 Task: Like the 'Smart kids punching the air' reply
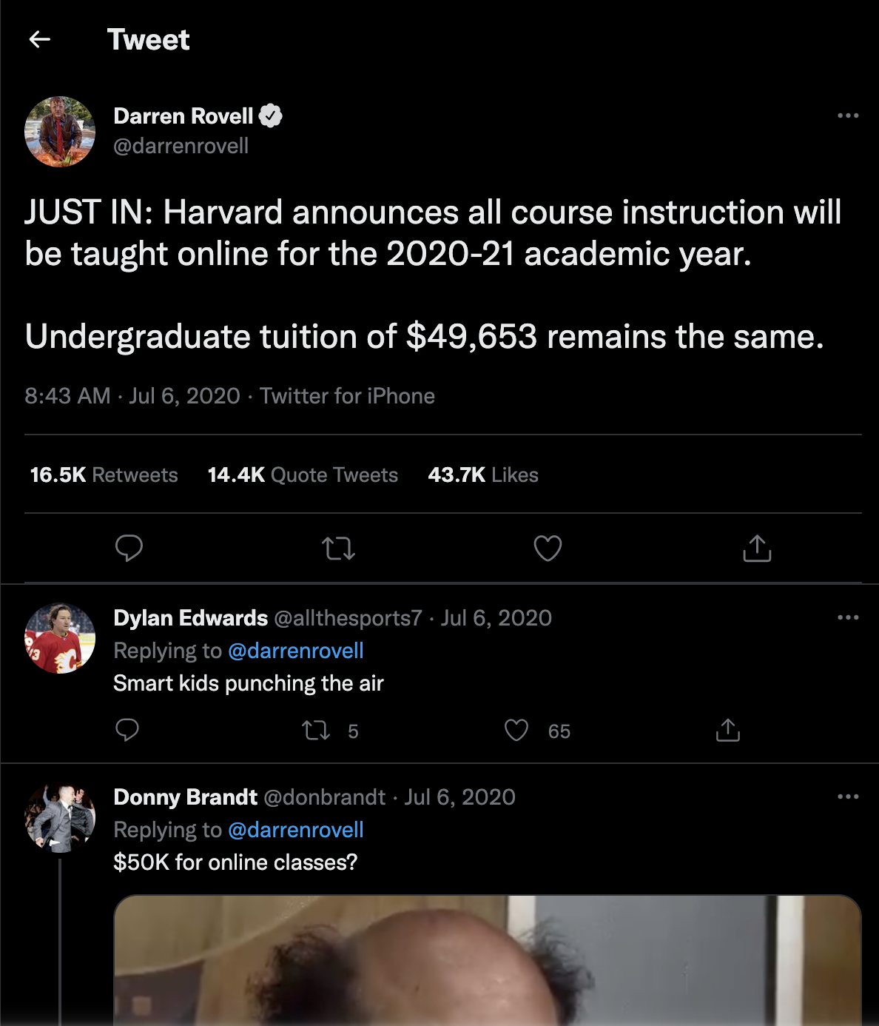(516, 731)
